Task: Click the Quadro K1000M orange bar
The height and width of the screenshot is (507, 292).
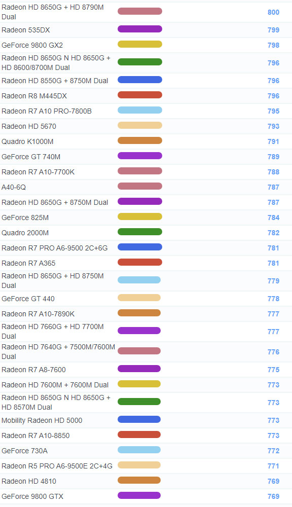Action: (x=140, y=140)
